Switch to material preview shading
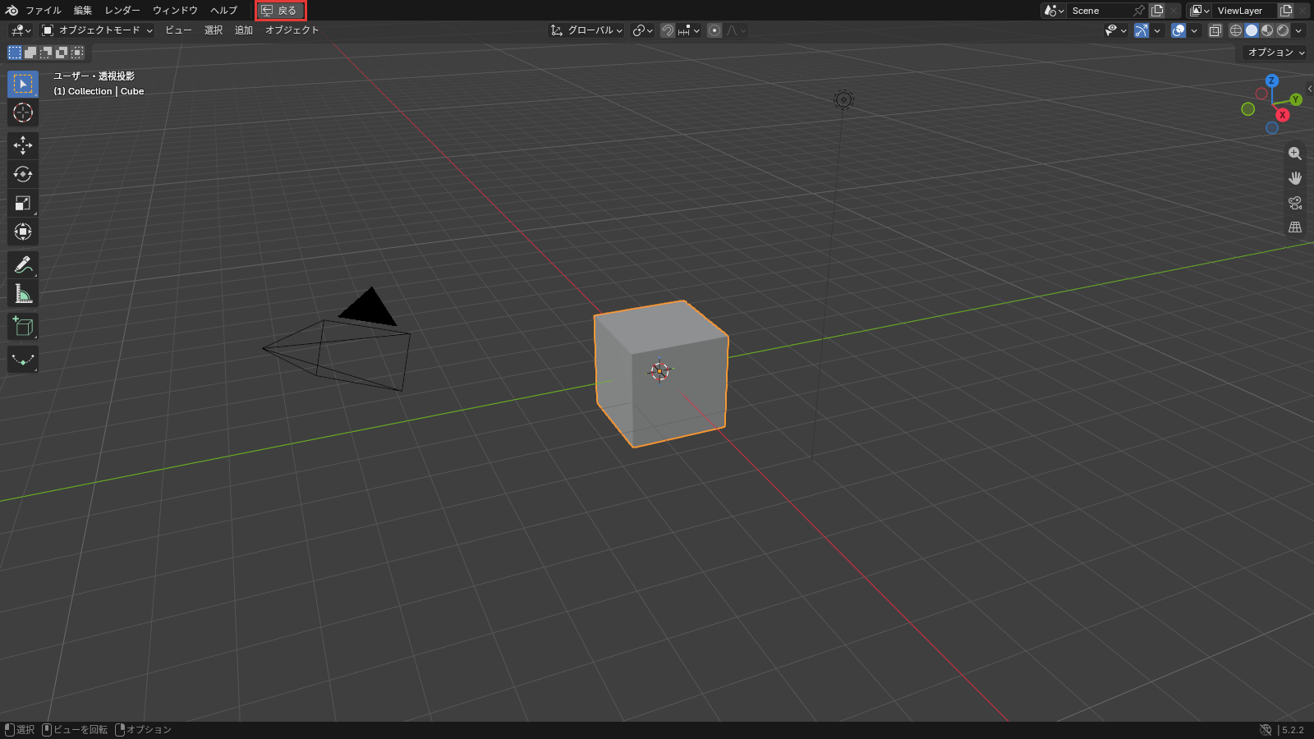1314x739 pixels. [1267, 30]
